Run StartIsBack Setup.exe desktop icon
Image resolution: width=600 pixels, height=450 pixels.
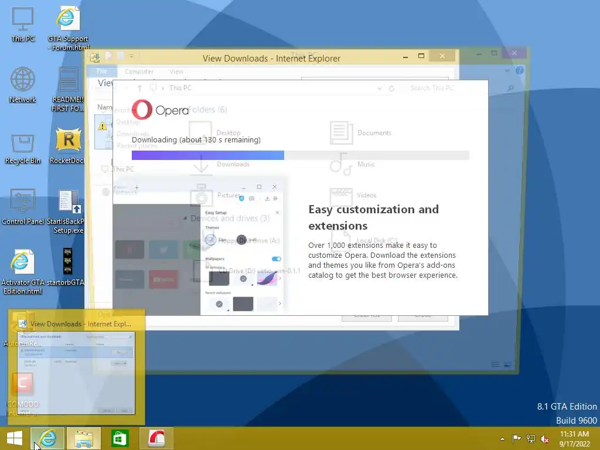68,211
